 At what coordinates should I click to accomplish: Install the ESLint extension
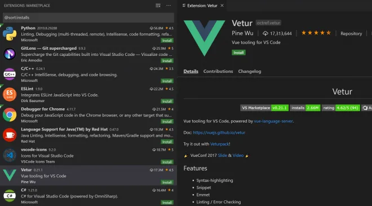(x=167, y=101)
